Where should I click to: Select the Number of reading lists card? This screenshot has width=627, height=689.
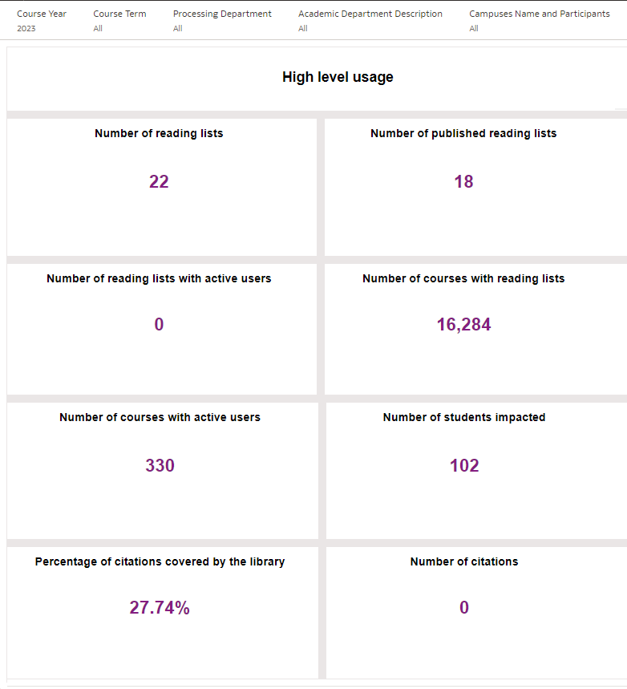point(160,184)
